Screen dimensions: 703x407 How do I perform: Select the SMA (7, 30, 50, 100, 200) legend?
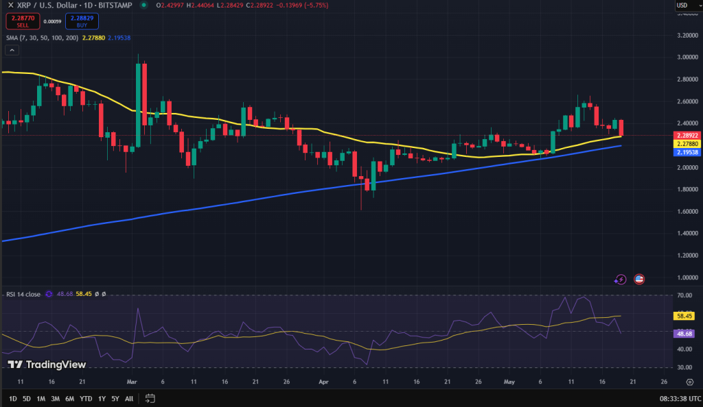pyautogui.click(x=42, y=38)
